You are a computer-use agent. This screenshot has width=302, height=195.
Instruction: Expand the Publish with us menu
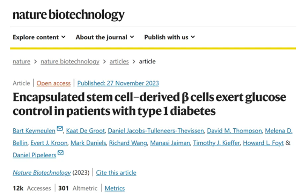(x=170, y=37)
